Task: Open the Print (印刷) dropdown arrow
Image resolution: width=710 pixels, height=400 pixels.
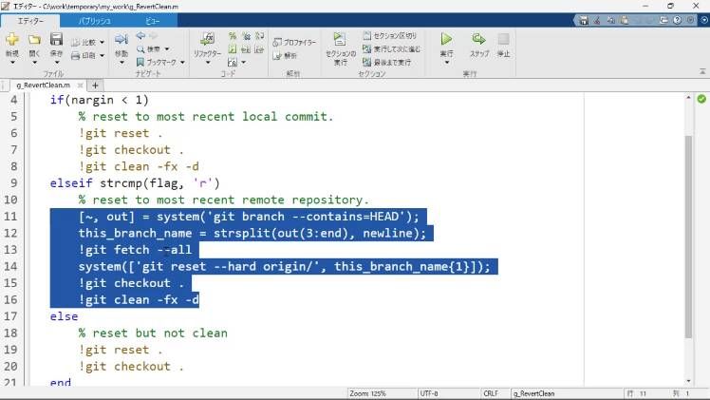Action: click(102, 56)
